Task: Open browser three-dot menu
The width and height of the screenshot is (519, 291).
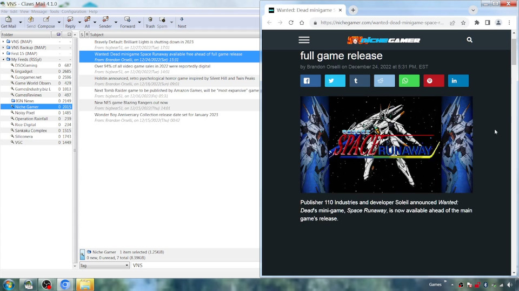Action: tap(509, 23)
